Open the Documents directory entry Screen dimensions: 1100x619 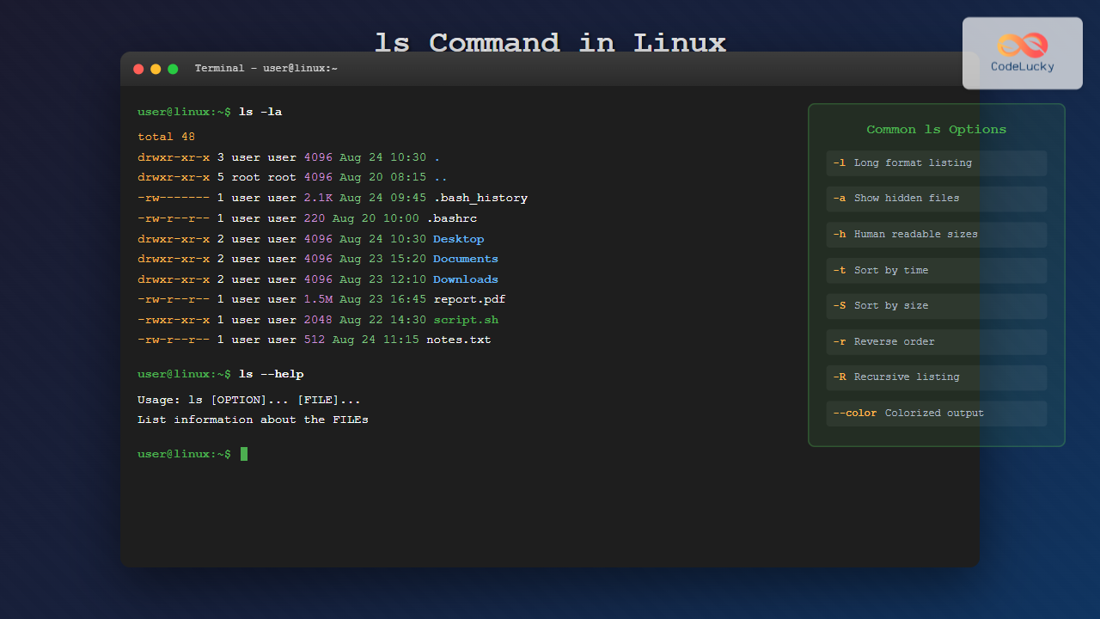pyautogui.click(x=465, y=259)
